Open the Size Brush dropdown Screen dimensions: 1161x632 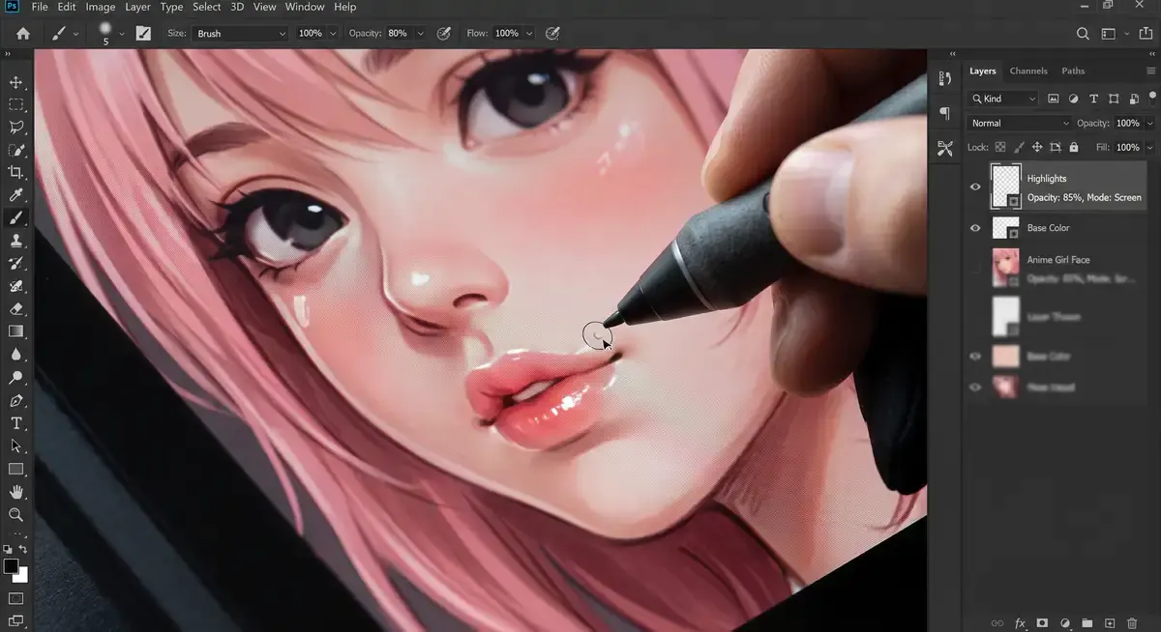click(240, 33)
